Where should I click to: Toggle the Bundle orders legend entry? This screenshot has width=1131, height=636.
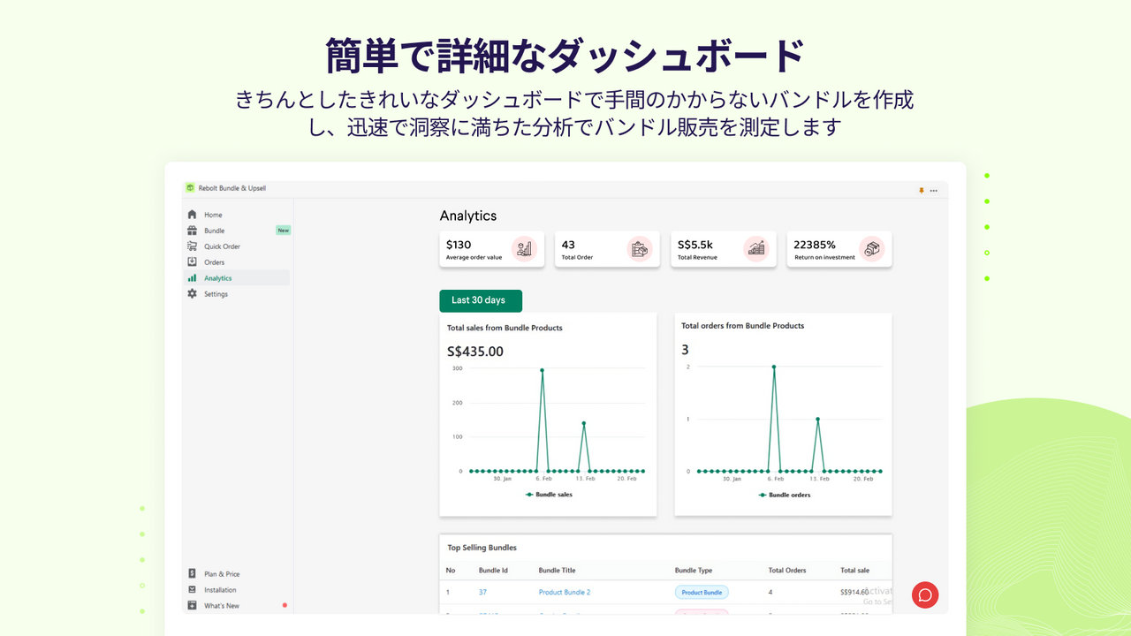pyautogui.click(x=785, y=495)
